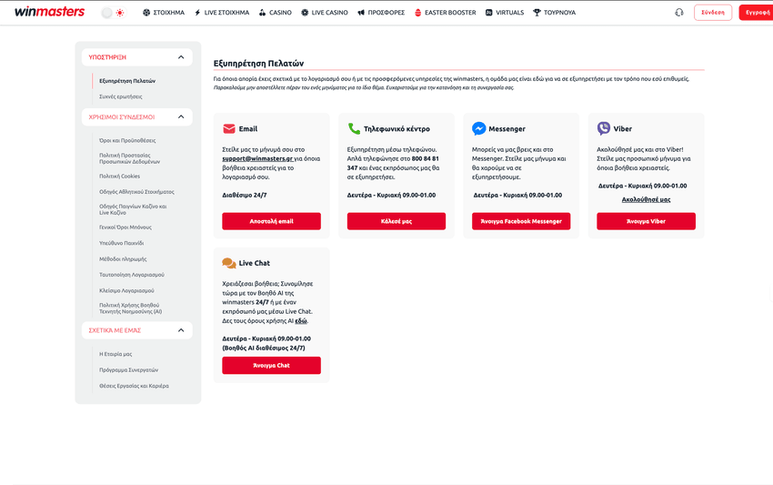Open Η Εταιρία μας link
The width and height of the screenshot is (773, 485).
click(x=115, y=354)
